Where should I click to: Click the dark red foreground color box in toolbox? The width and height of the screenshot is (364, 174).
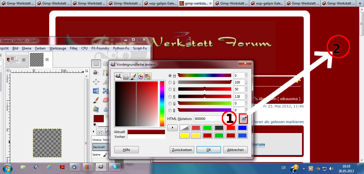click(x=99, y=119)
